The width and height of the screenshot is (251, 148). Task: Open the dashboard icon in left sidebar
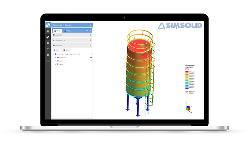[48, 31]
